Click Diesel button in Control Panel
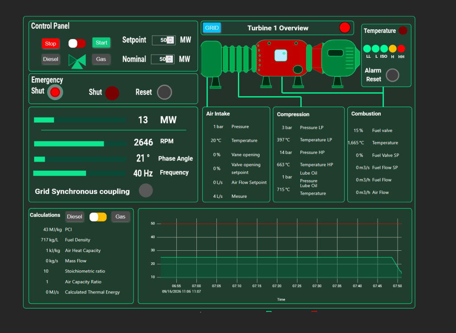This screenshot has height=333, width=456. pos(51,59)
